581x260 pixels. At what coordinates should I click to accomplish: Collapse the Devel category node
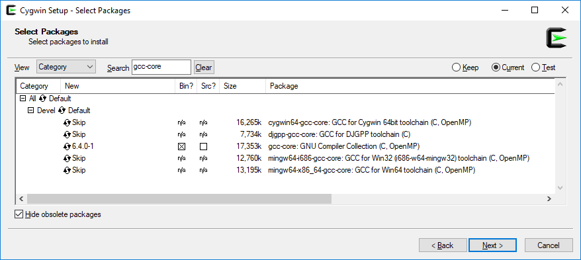(31, 110)
